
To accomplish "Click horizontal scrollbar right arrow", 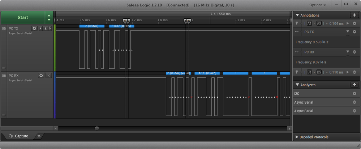I will pos(290,128).
